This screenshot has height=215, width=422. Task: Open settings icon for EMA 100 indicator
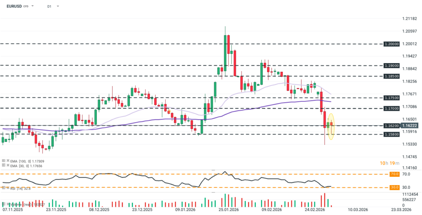pos(4,160)
